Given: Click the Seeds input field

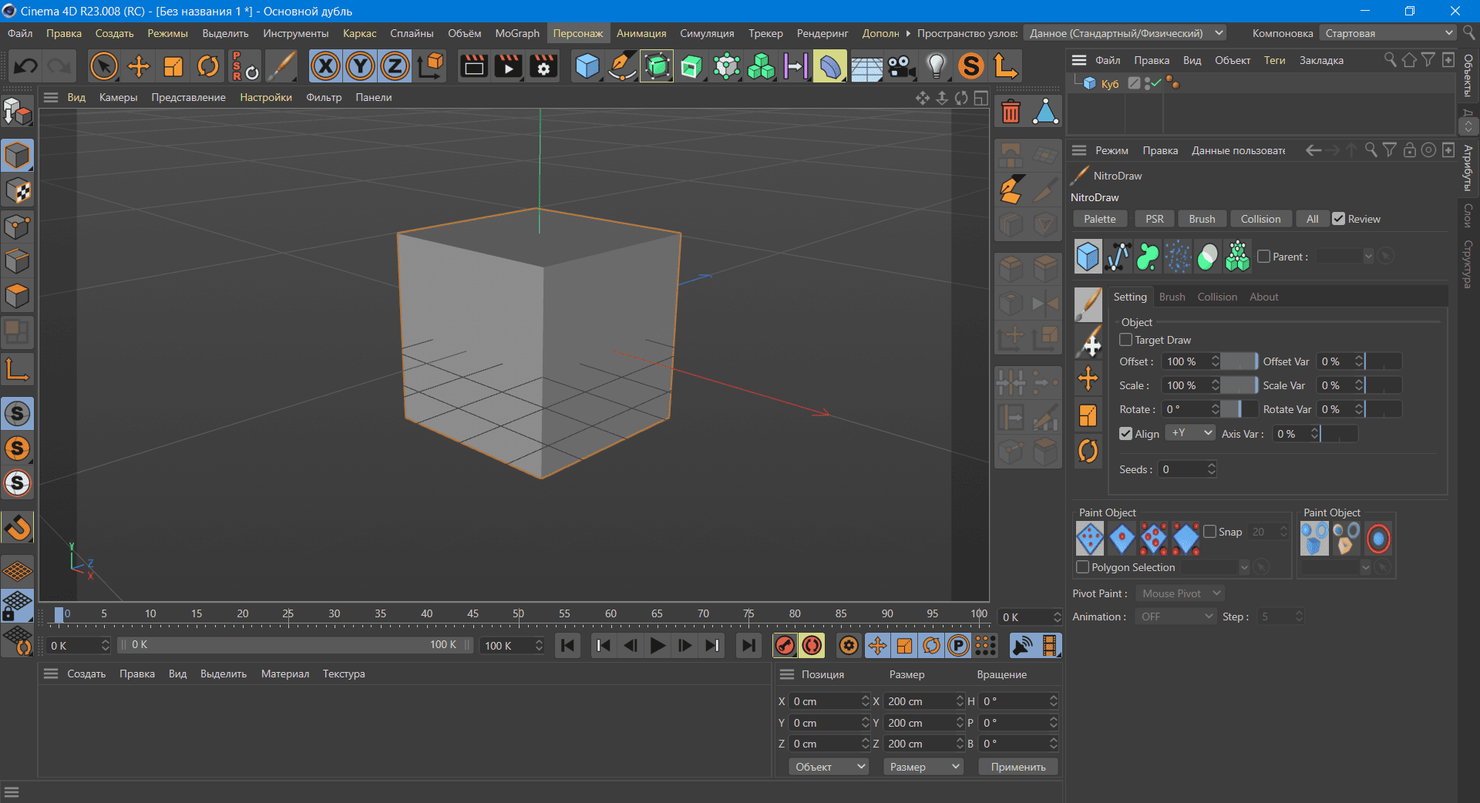Looking at the screenshot, I should click(x=1187, y=469).
